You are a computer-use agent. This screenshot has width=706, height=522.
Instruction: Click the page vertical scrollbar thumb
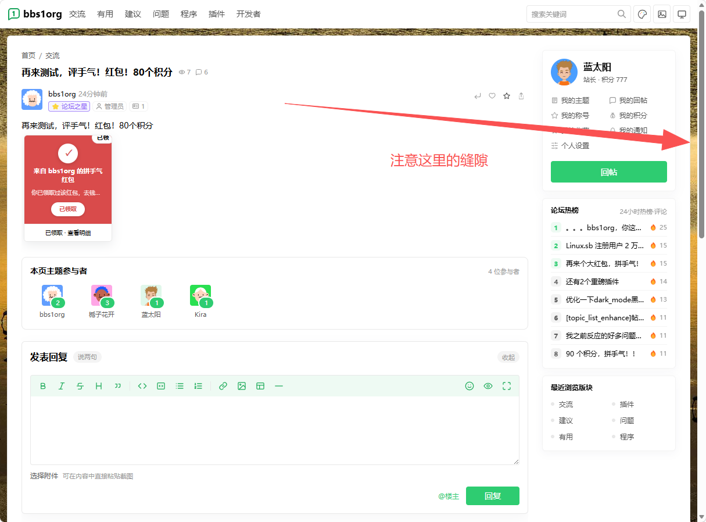[x=701, y=125]
